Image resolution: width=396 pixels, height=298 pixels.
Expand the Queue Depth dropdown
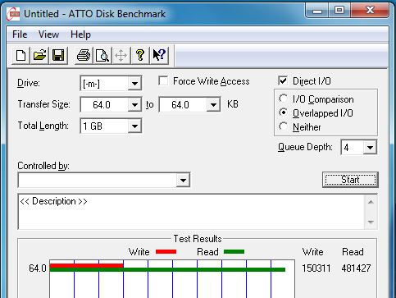[x=370, y=147]
